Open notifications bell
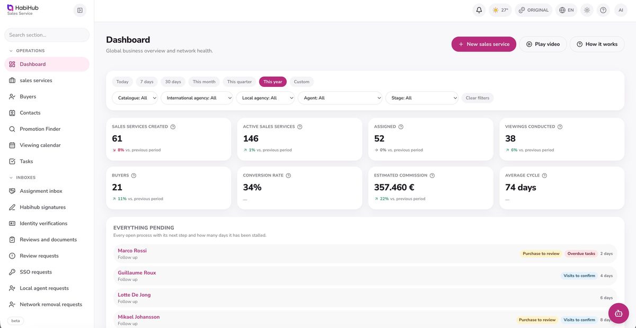 [x=479, y=10]
